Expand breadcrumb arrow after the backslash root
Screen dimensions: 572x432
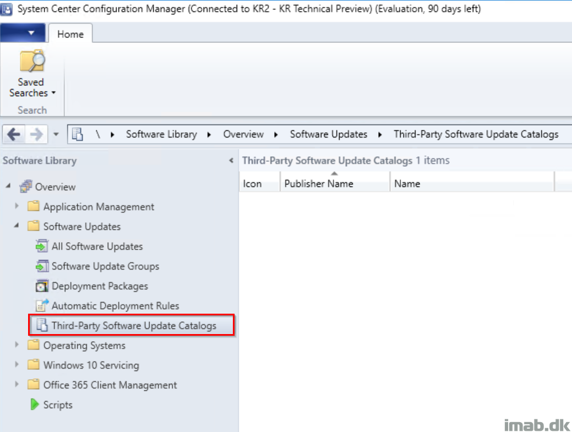[x=112, y=134]
